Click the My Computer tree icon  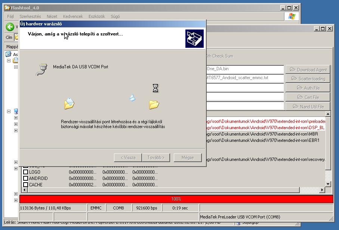coord(16,111)
